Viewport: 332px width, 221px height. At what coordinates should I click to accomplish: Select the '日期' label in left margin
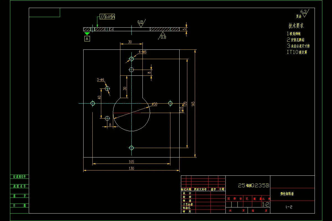19,206
